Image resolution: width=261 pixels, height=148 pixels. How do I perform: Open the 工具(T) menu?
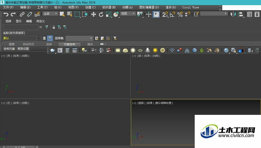42,7
